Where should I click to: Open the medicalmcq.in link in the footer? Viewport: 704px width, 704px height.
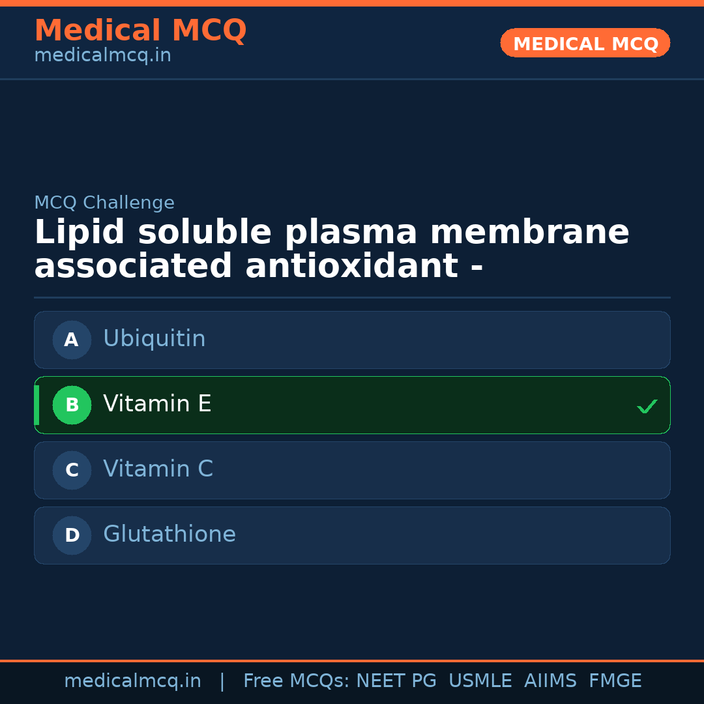click(x=132, y=681)
